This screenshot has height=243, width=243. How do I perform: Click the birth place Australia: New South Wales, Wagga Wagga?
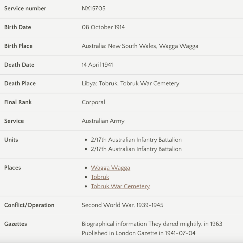click(140, 46)
